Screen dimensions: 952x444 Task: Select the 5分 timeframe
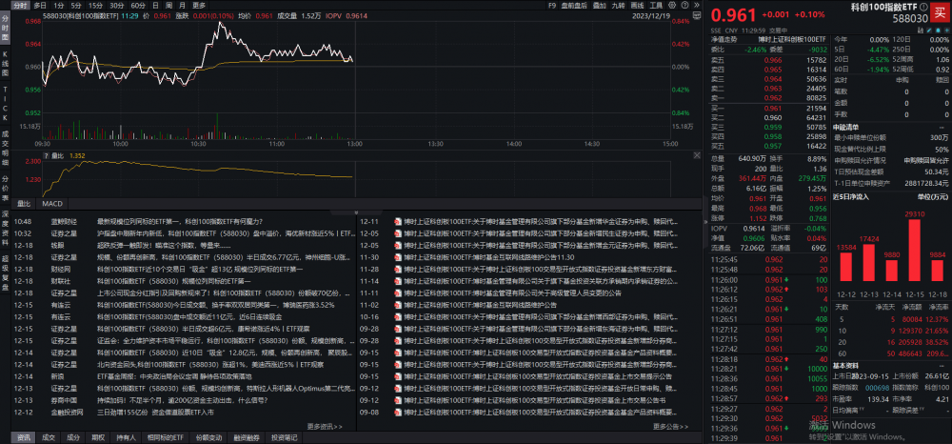pyautogui.click(x=76, y=5)
